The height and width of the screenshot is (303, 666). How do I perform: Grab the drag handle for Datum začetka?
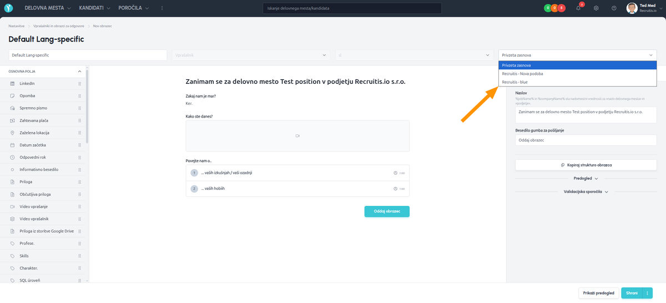pyautogui.click(x=80, y=145)
